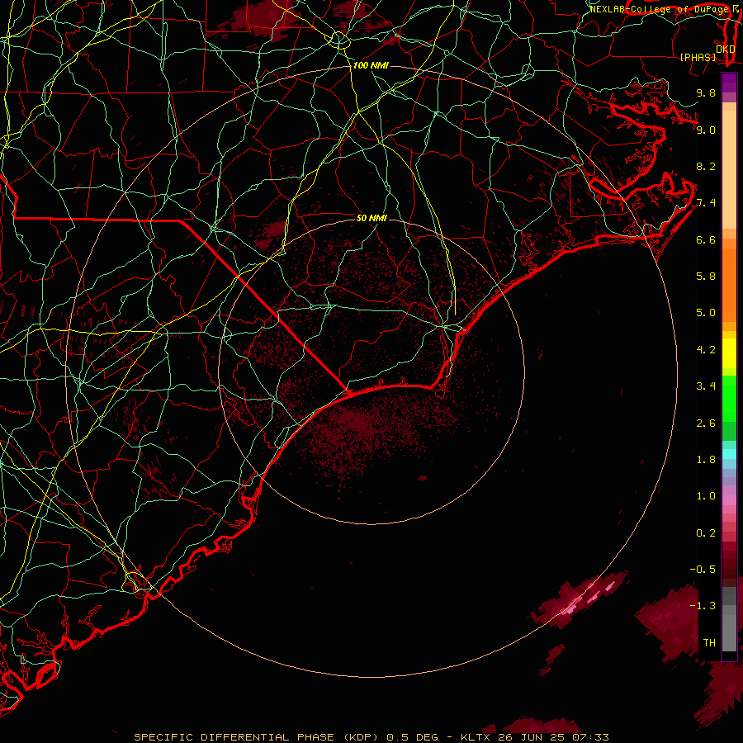
Task: Select the 0.2 value on the color scale
Action: pos(706,533)
